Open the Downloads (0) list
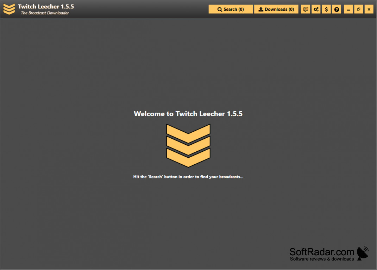 [x=276, y=9]
